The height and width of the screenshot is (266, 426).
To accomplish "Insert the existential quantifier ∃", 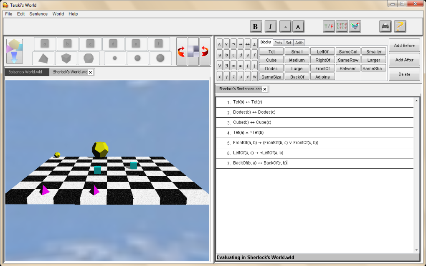I will pyautogui.click(x=227, y=66).
